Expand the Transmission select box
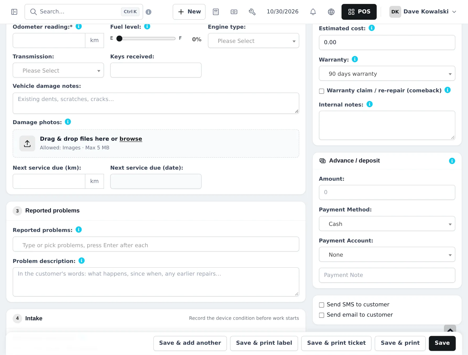This screenshot has height=355, width=468. click(x=58, y=70)
